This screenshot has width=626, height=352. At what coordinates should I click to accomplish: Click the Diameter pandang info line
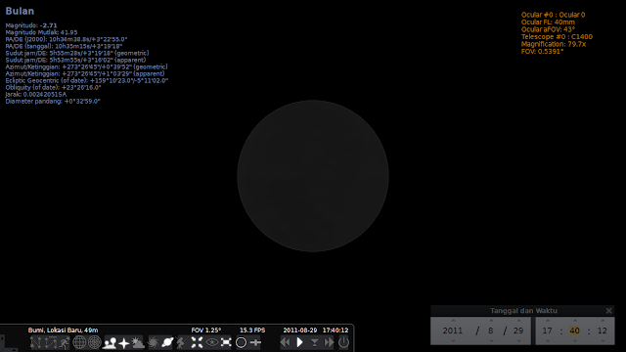53,102
